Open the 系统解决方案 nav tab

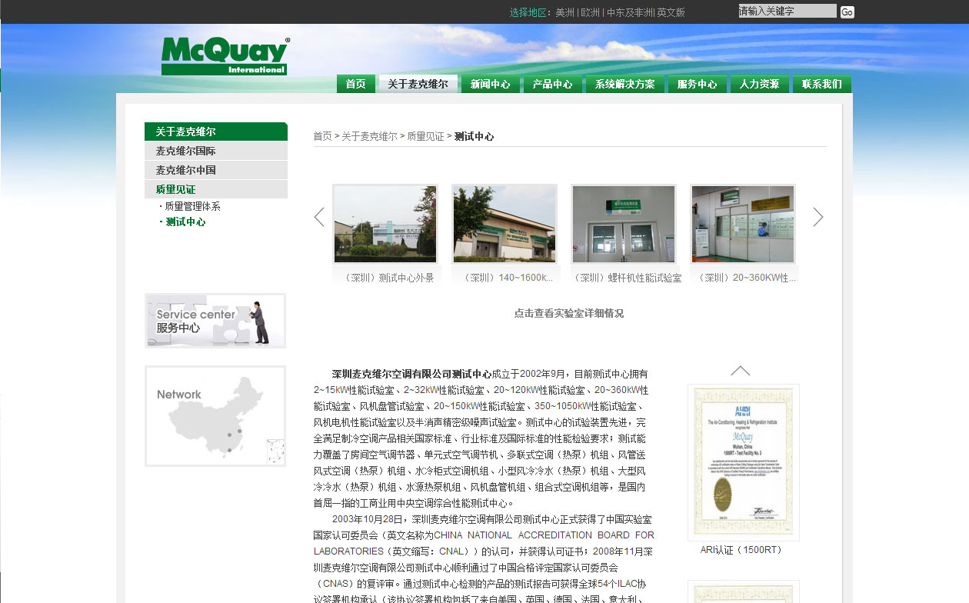625,85
